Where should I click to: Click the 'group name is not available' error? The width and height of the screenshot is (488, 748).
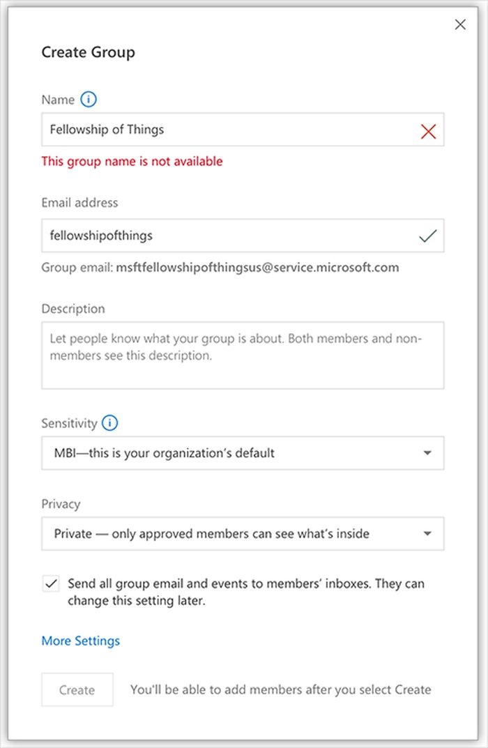pos(132,162)
